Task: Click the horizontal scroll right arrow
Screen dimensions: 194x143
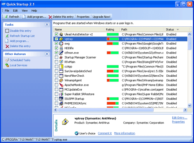Action: pos(185,110)
